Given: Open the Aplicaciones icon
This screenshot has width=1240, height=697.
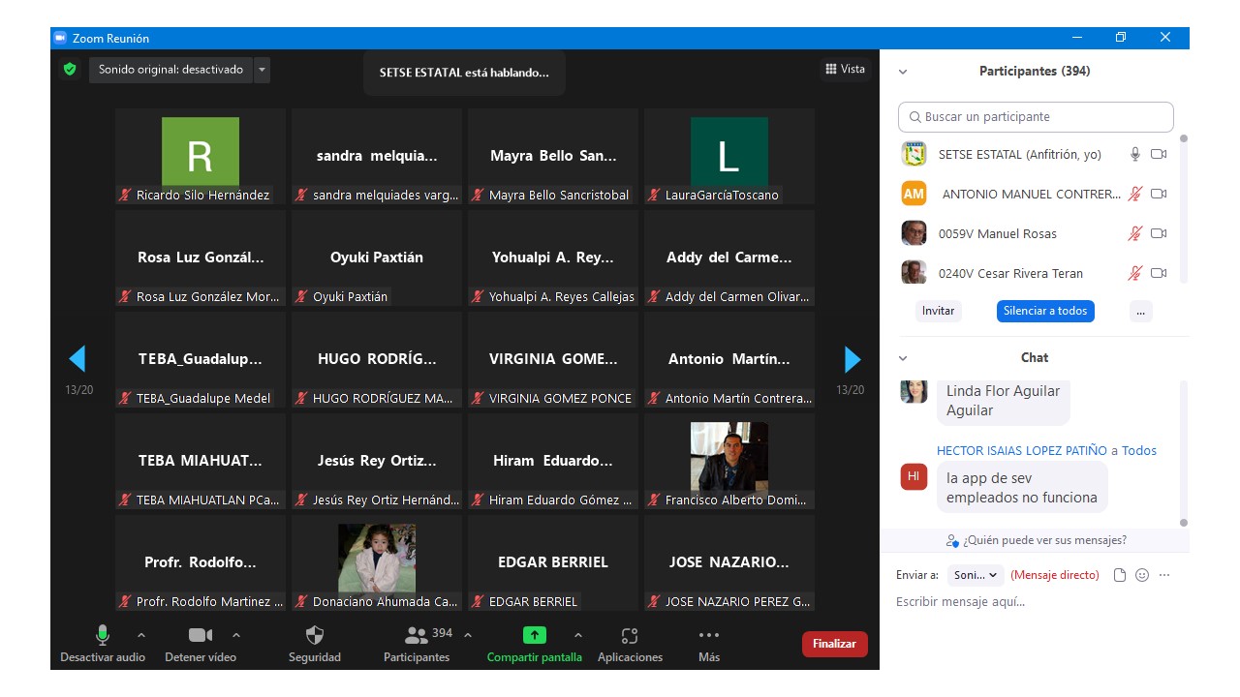Looking at the screenshot, I should click(x=630, y=636).
